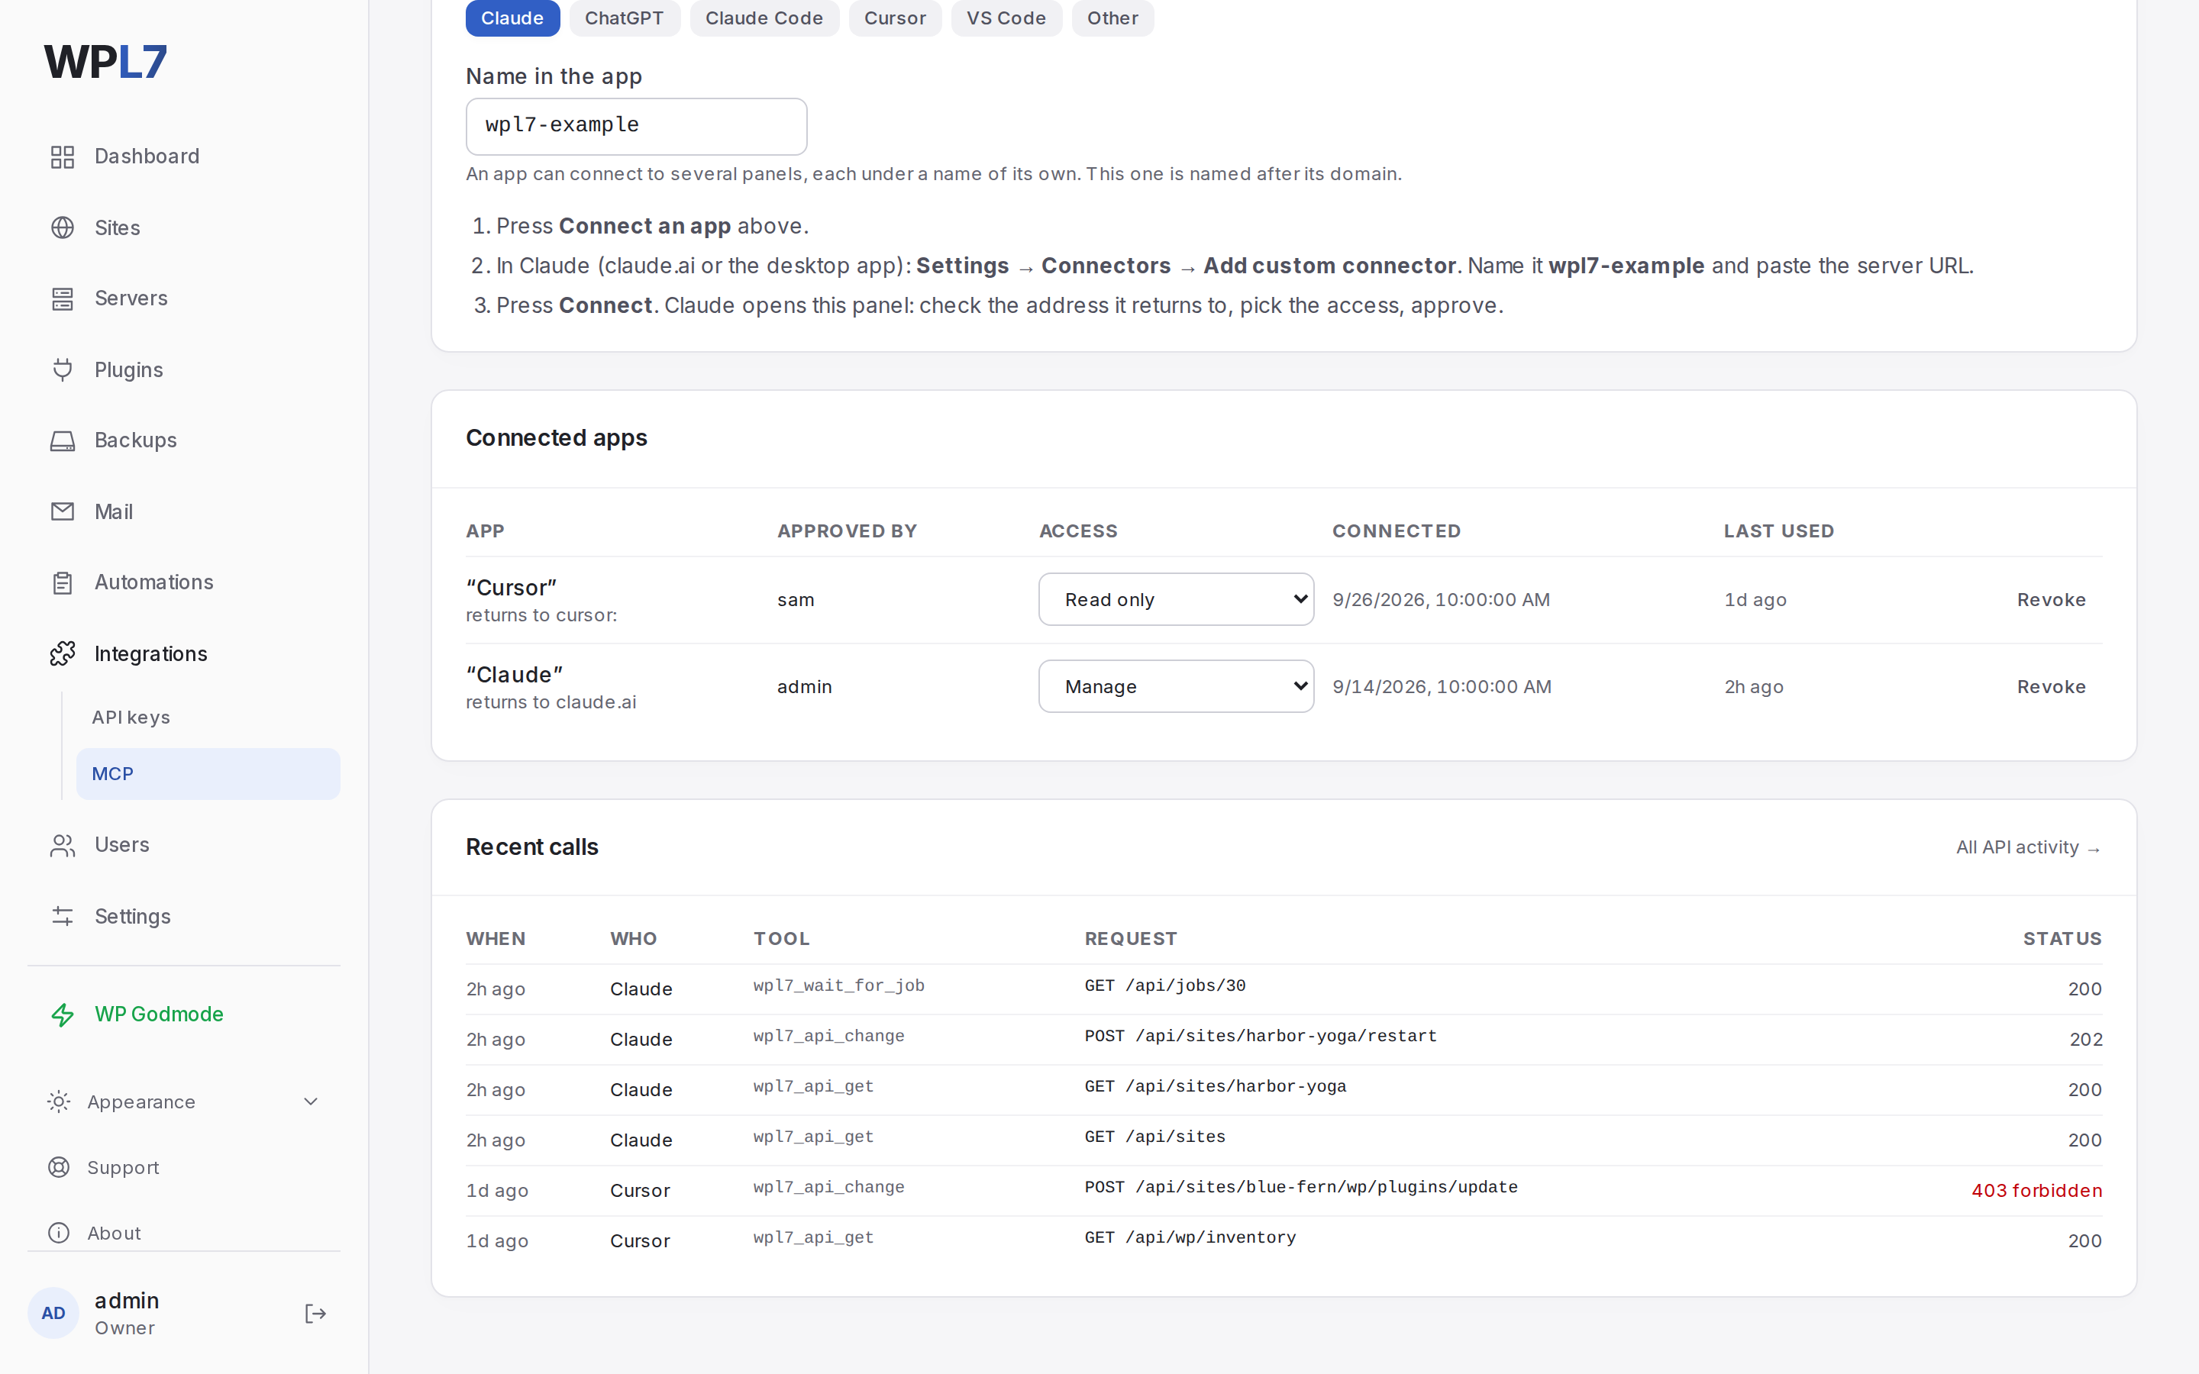Click GET /api/wp/inventory request
This screenshot has height=1374, width=2199.
(x=1190, y=1237)
